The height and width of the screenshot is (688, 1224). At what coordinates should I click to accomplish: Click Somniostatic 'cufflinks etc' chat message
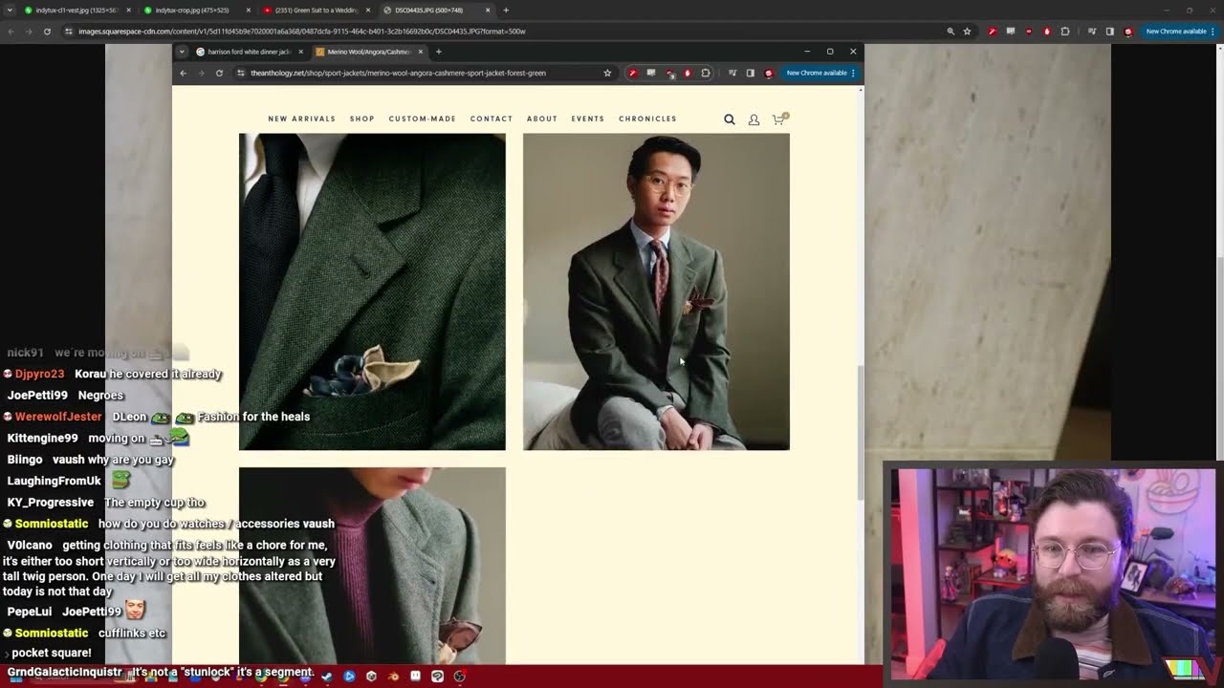click(84, 634)
